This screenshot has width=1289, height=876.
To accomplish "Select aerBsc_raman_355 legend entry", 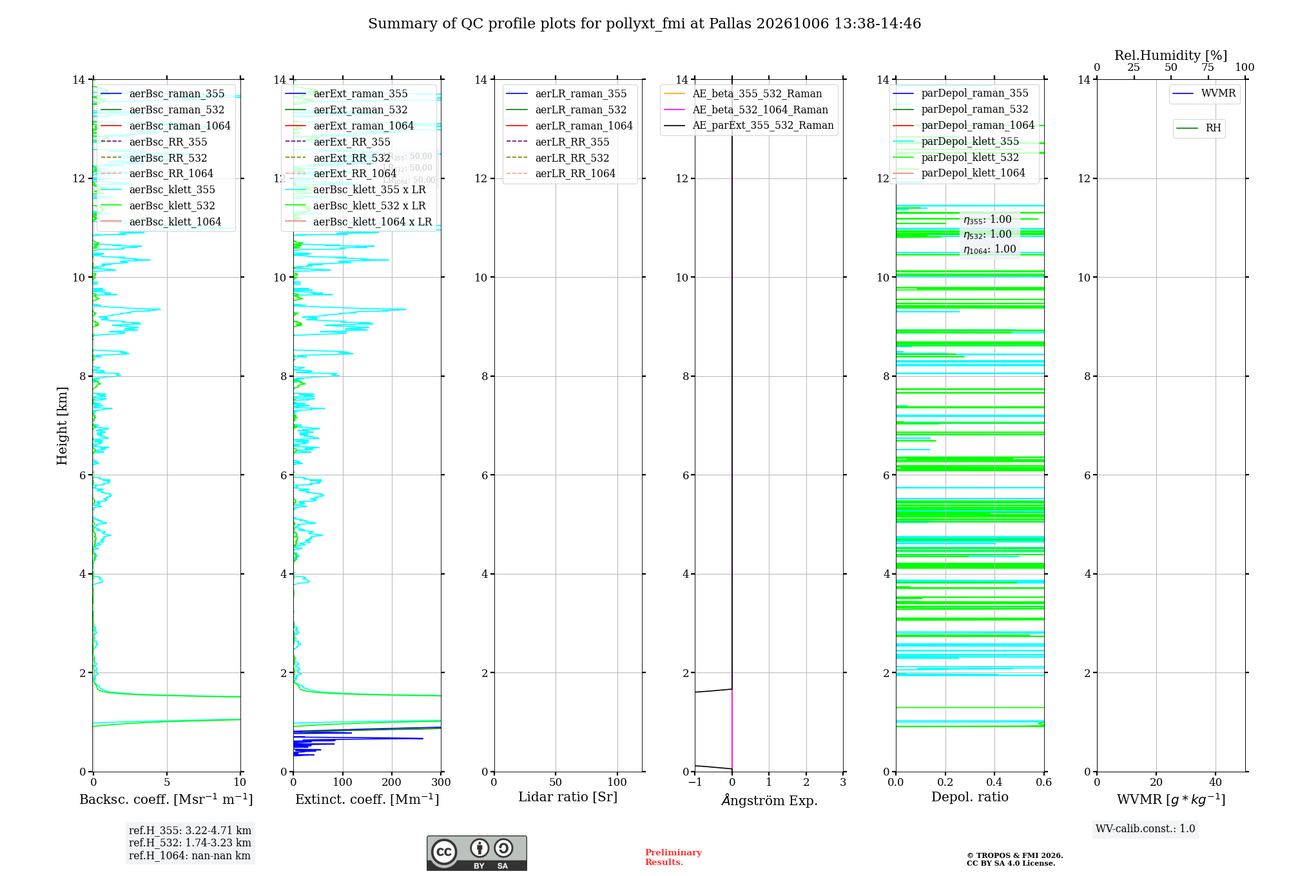I will point(162,94).
